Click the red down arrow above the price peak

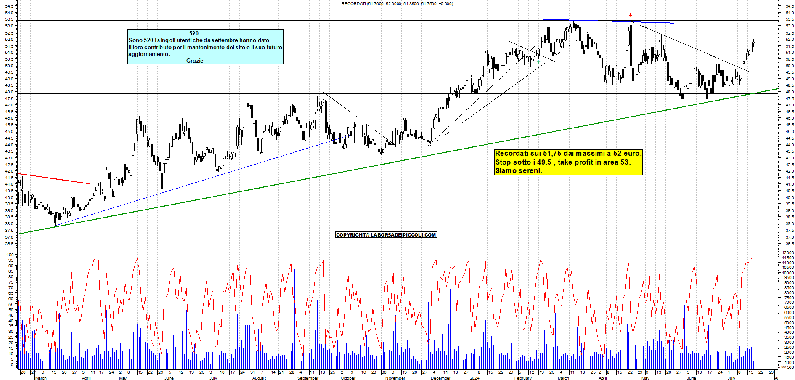click(630, 15)
